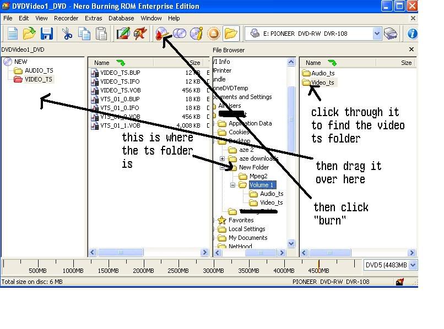Expand the aze downloads folder node
Image resolution: width=444 pixels, height=329 pixels.
coord(222,159)
